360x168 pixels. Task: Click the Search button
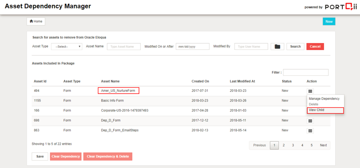[x=295, y=47]
